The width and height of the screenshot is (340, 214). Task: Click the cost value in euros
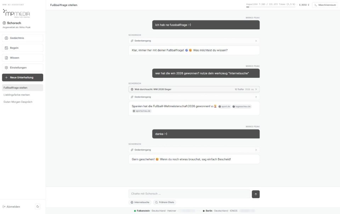304,5
